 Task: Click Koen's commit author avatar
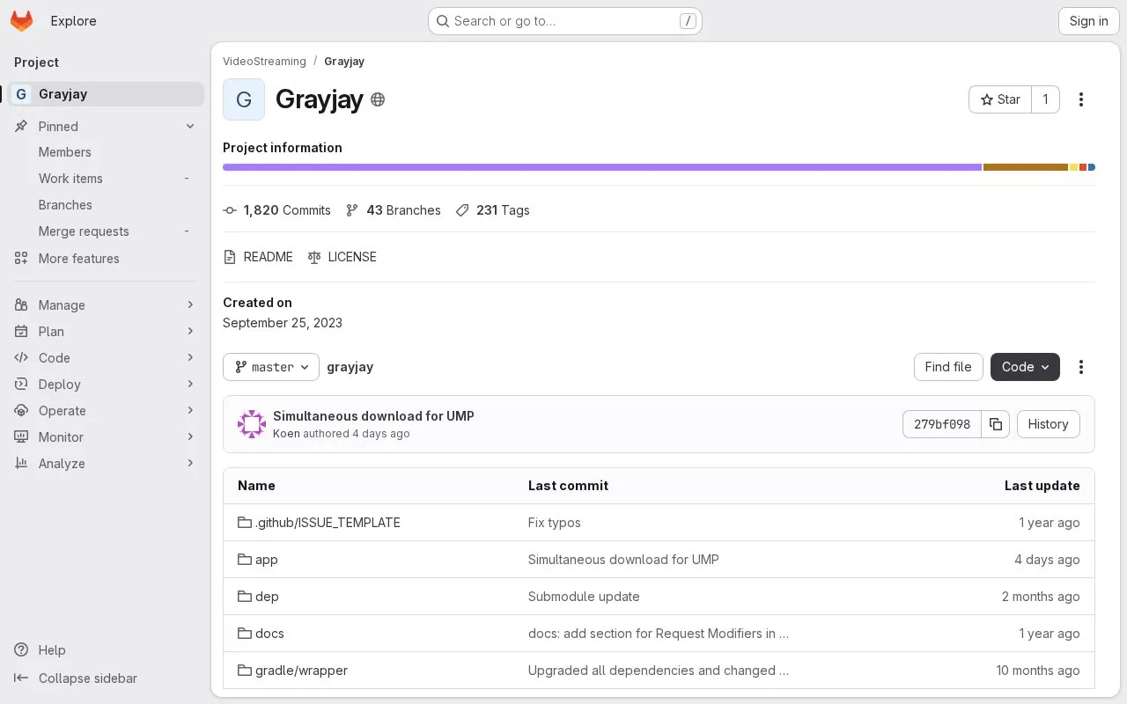(x=252, y=424)
